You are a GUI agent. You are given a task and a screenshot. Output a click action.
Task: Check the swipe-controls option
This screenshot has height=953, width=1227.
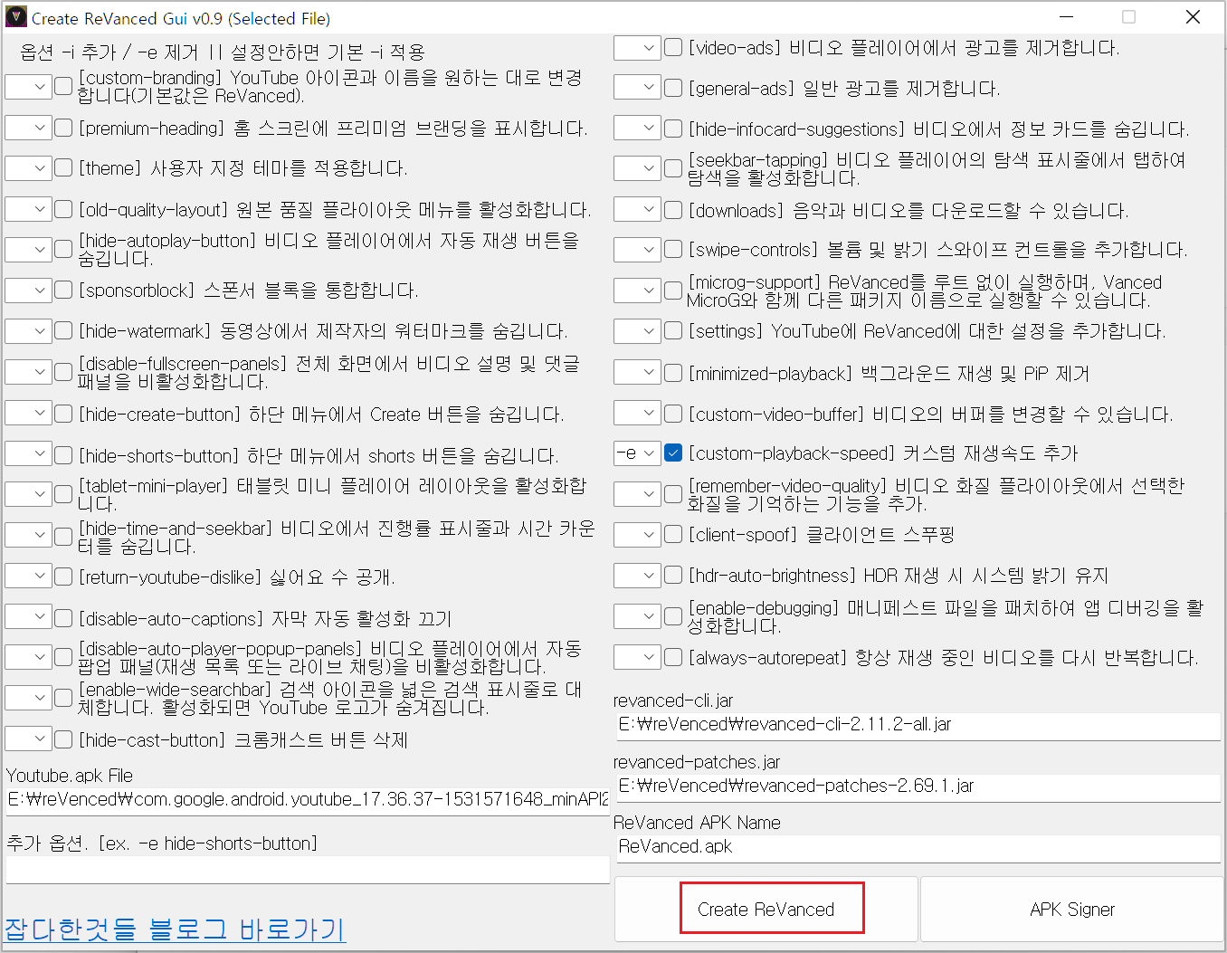tap(673, 249)
